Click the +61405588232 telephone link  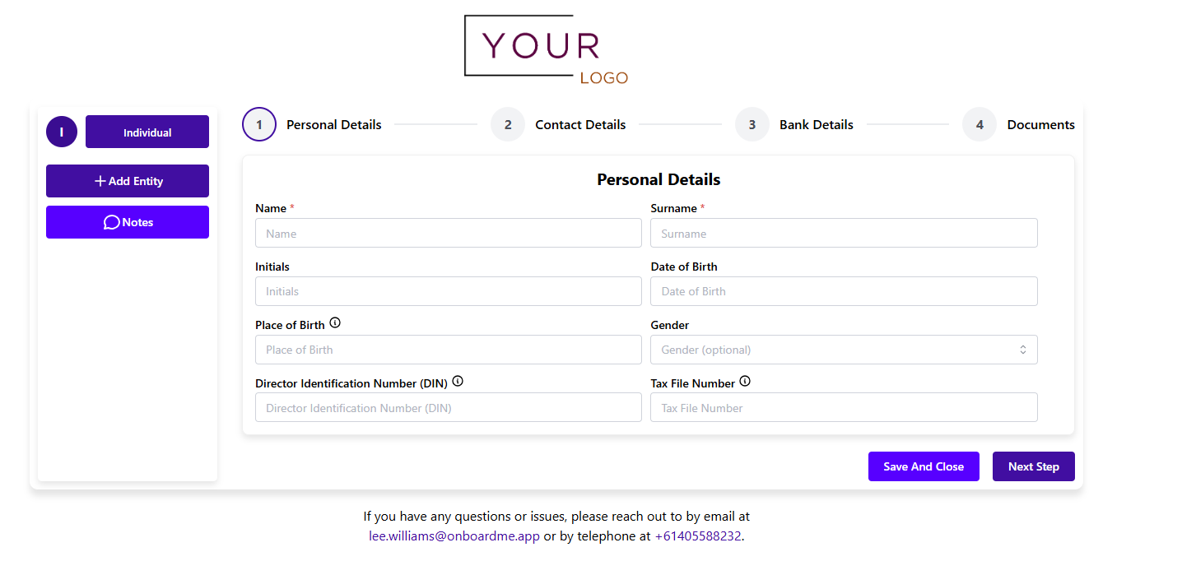[698, 536]
